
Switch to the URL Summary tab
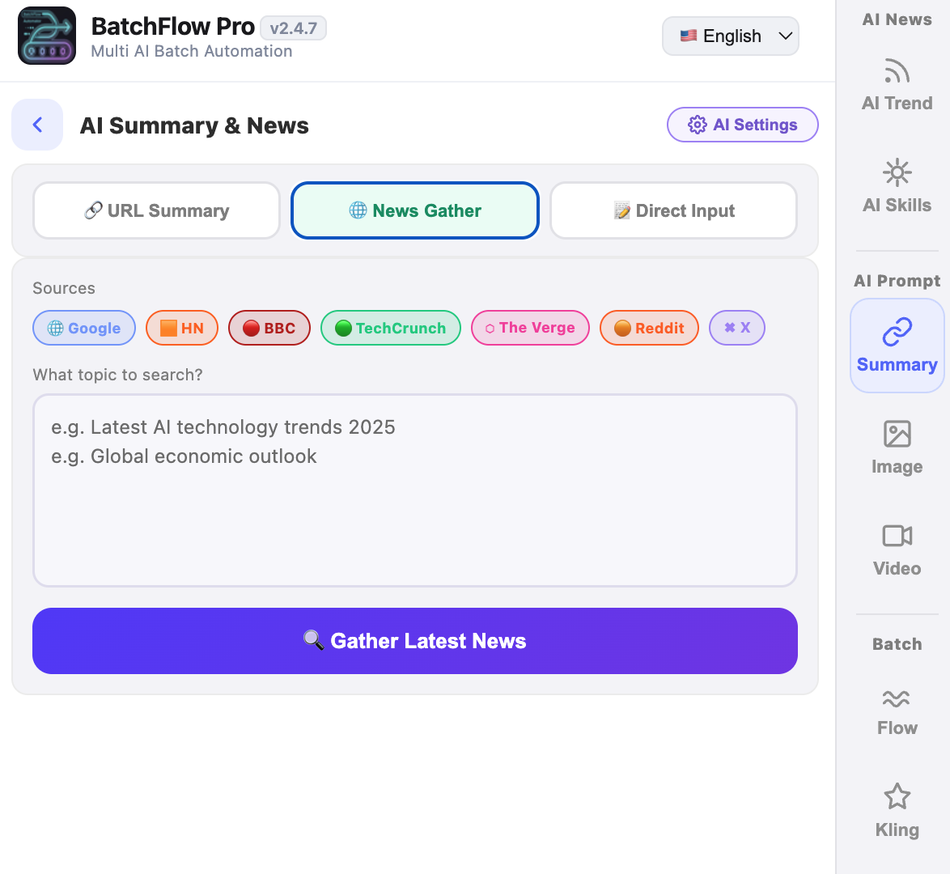[x=156, y=210]
